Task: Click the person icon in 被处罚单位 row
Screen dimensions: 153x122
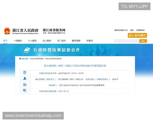Action: tap(25, 79)
